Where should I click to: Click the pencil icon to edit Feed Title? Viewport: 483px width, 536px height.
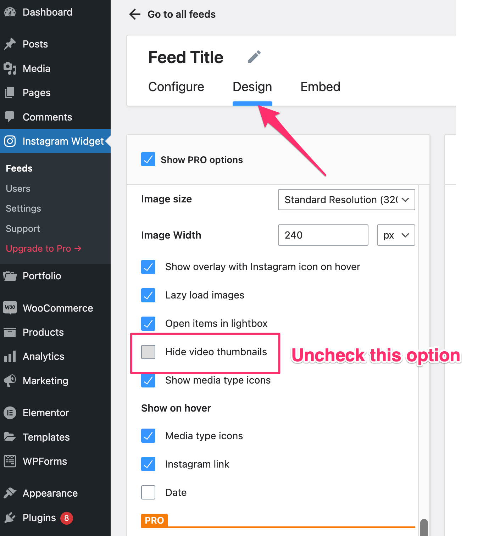click(x=254, y=57)
